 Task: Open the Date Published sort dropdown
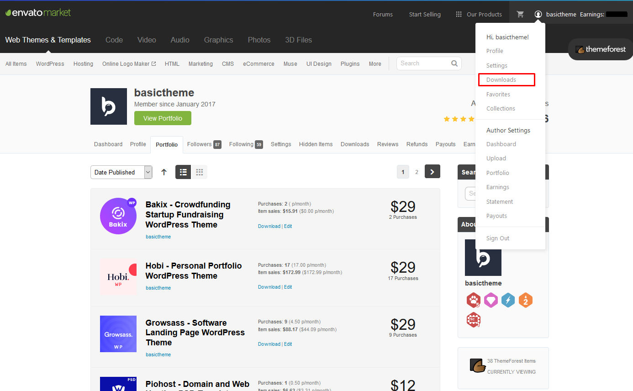click(121, 172)
